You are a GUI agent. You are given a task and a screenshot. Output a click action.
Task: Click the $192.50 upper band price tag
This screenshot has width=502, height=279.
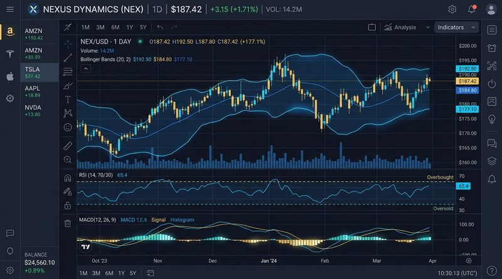467,69
